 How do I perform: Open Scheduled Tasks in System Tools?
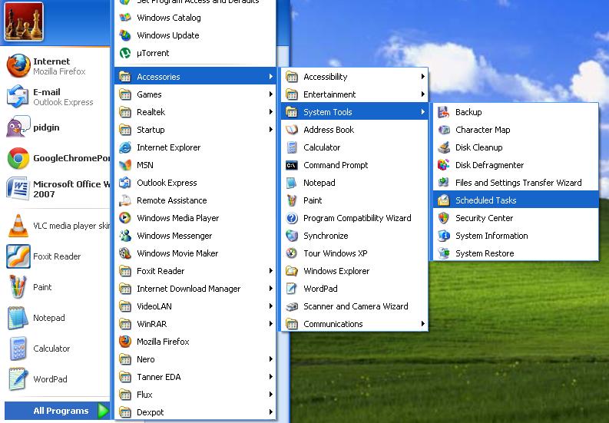pos(515,200)
